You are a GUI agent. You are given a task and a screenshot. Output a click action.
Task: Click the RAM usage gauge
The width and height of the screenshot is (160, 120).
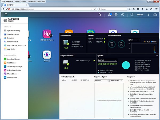(x=121, y=44)
